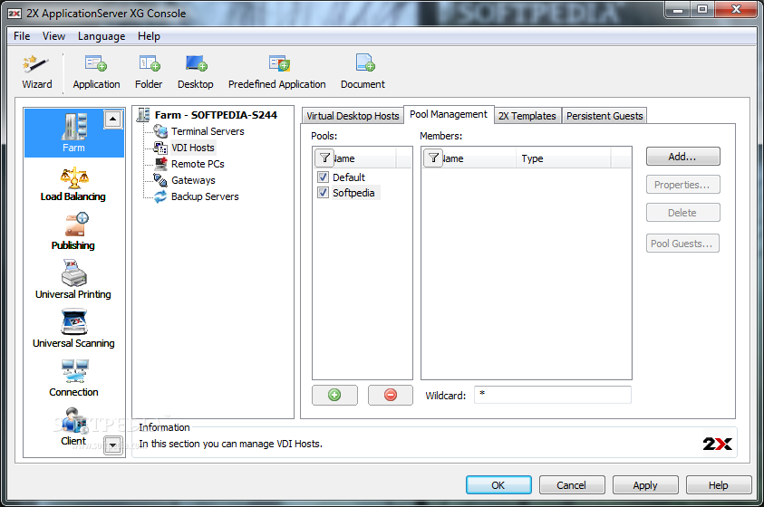Click the Help button at bottom
The height and width of the screenshot is (507, 764).
(x=719, y=485)
